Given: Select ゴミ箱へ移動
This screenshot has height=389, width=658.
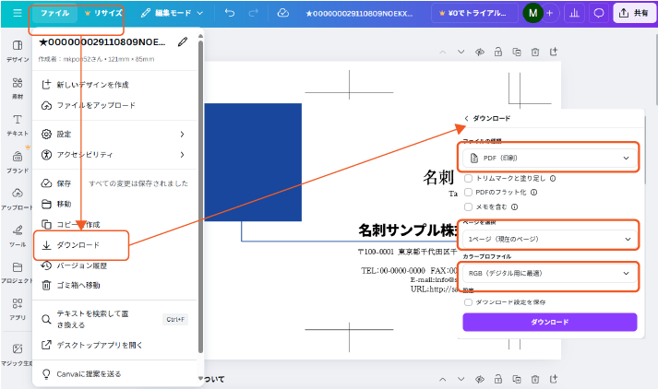Looking at the screenshot, I should [x=114, y=286].
